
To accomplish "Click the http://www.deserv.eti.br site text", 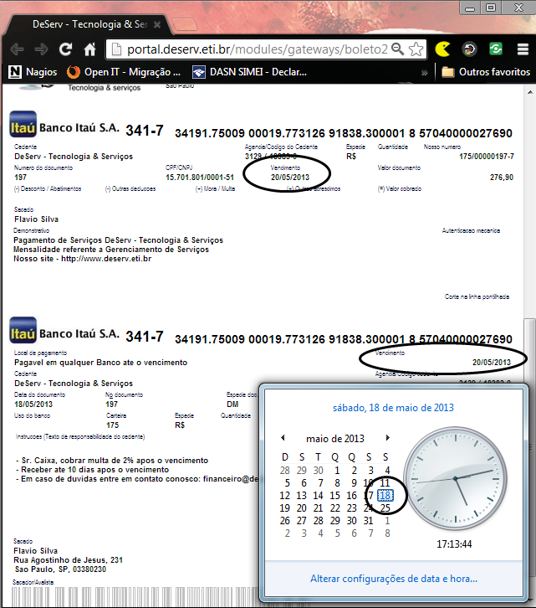I will (x=106, y=259).
